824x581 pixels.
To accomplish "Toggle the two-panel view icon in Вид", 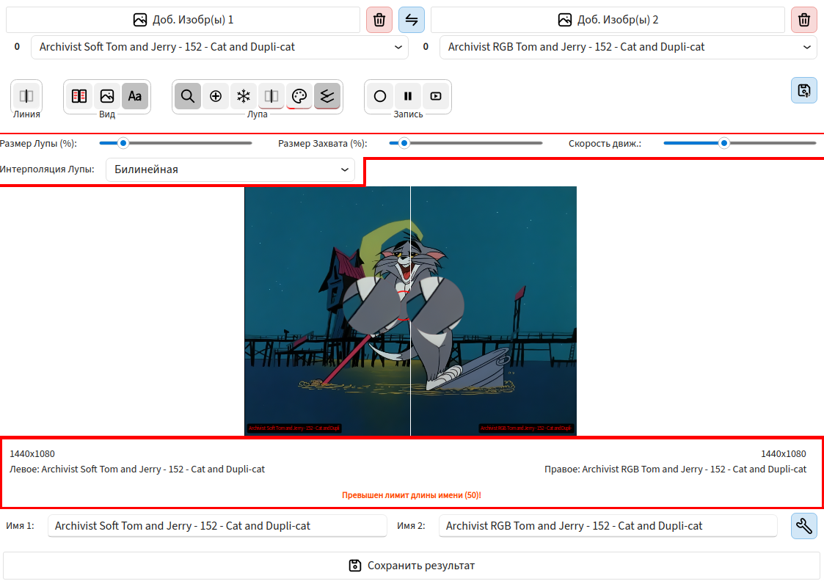I will coord(79,96).
